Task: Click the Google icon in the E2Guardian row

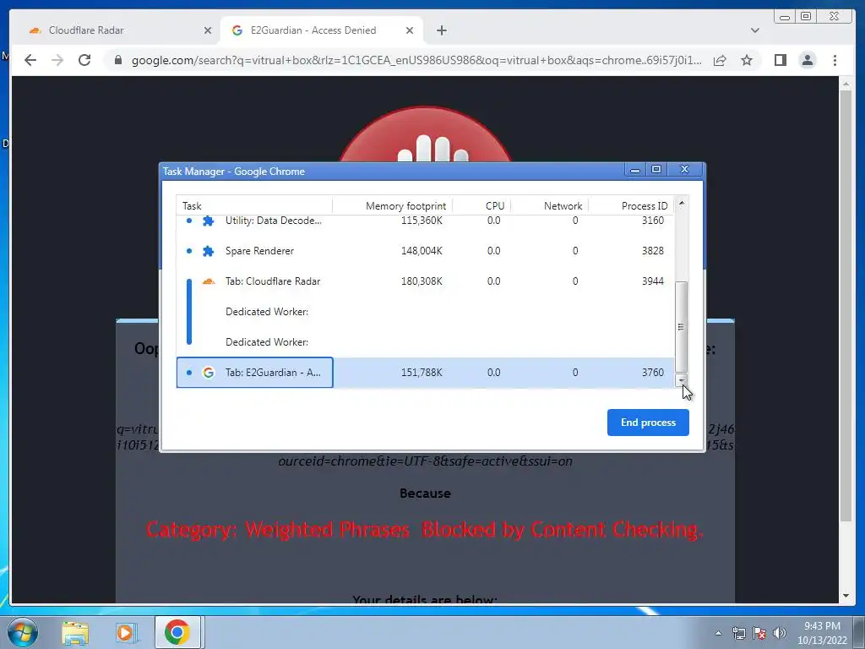Action: (208, 373)
